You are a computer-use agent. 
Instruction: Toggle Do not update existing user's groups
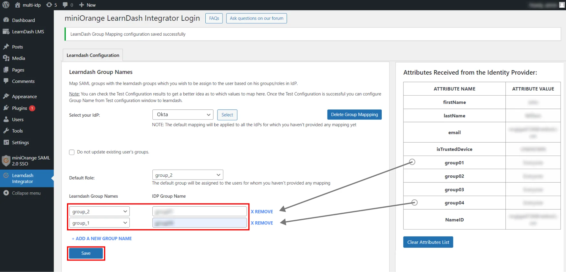(72, 152)
